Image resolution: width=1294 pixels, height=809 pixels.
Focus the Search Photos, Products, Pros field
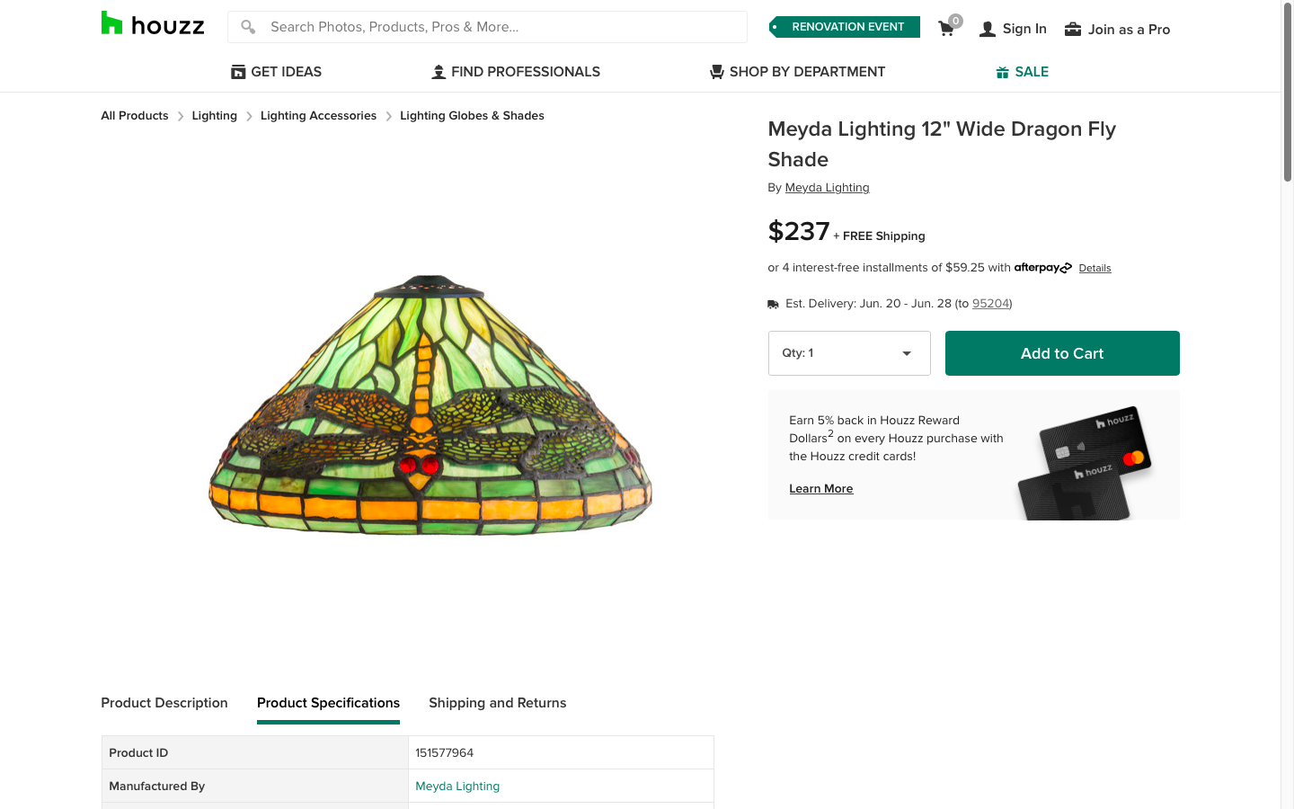tap(503, 27)
